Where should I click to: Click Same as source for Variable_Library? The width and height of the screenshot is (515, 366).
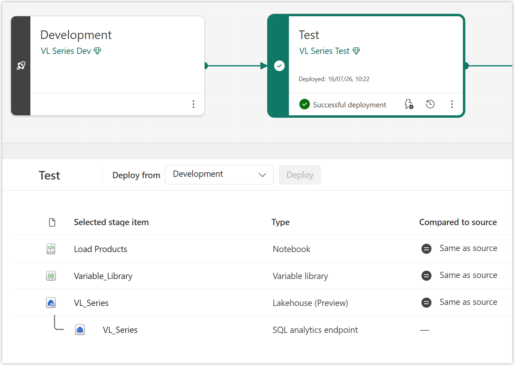click(x=468, y=275)
